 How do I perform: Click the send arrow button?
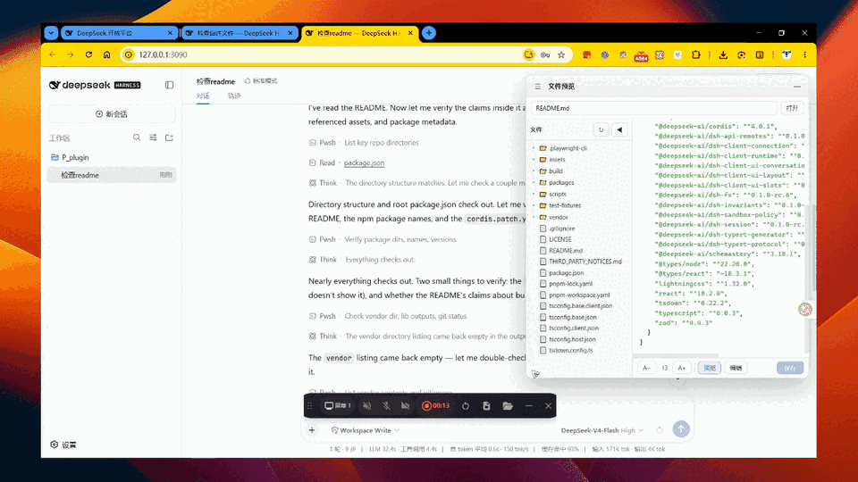coord(681,429)
